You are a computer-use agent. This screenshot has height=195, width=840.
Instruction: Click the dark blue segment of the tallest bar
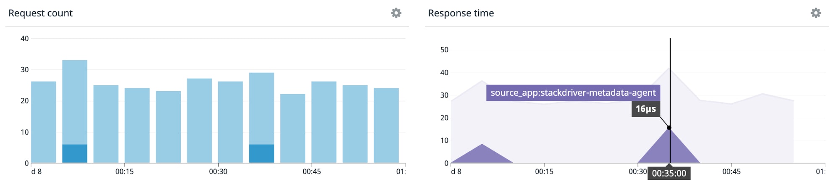point(75,153)
